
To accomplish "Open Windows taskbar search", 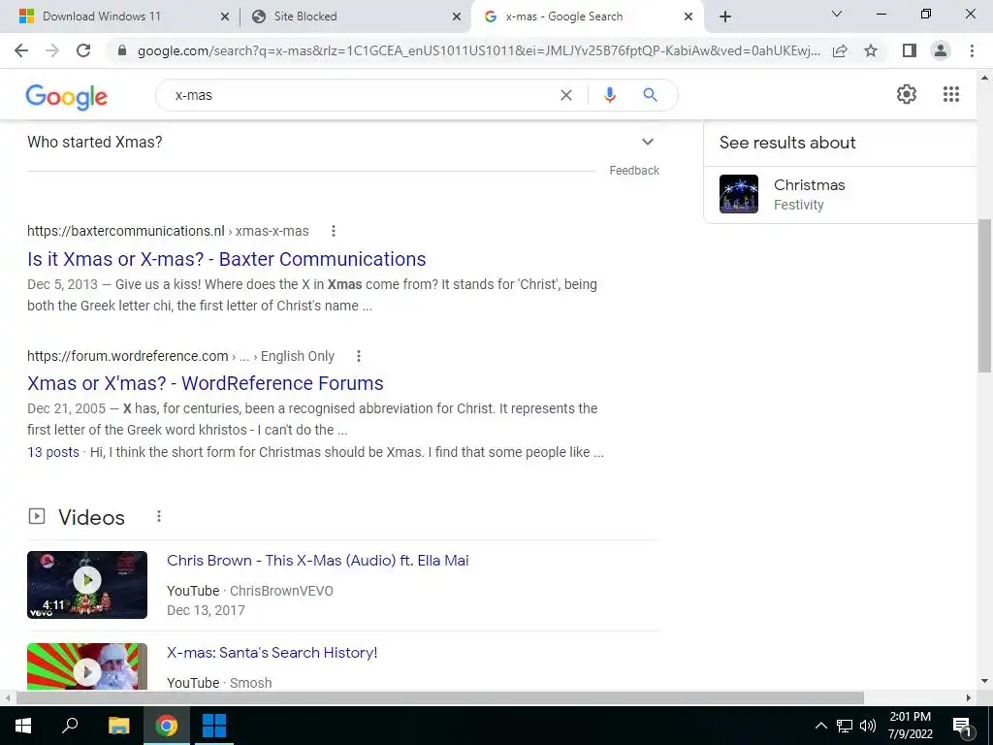I will 70,726.
